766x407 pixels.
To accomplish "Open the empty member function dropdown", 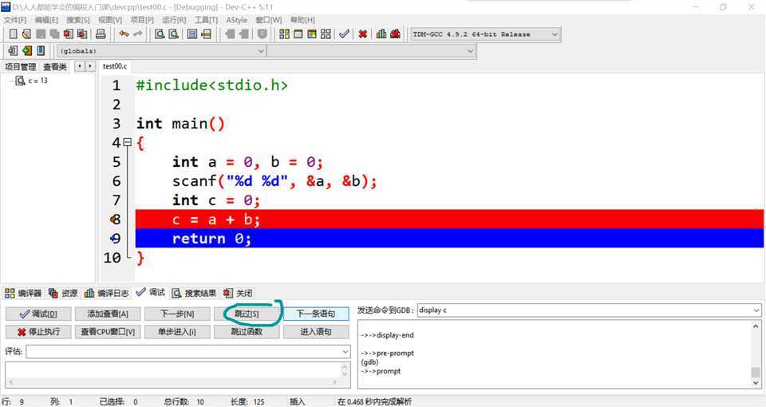I will click(471, 51).
